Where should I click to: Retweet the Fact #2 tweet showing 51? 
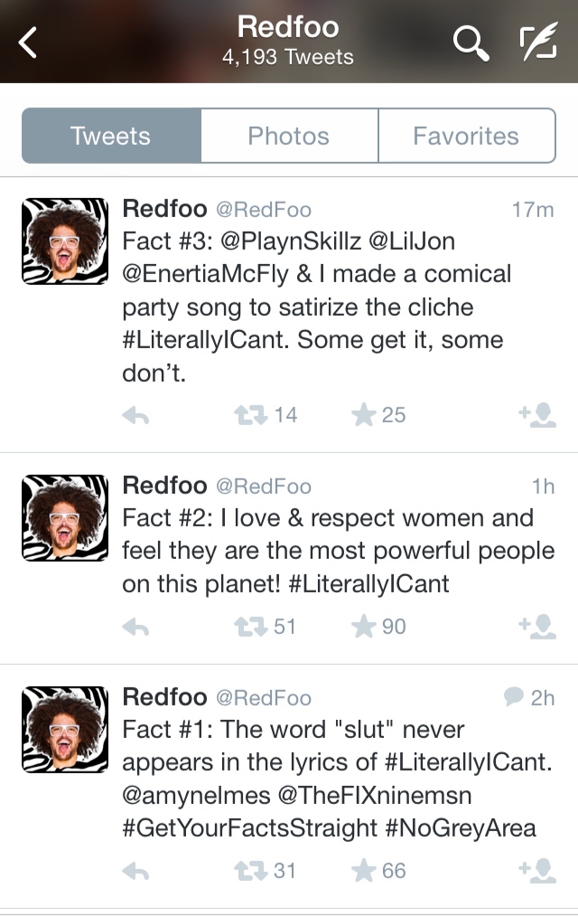click(x=251, y=627)
